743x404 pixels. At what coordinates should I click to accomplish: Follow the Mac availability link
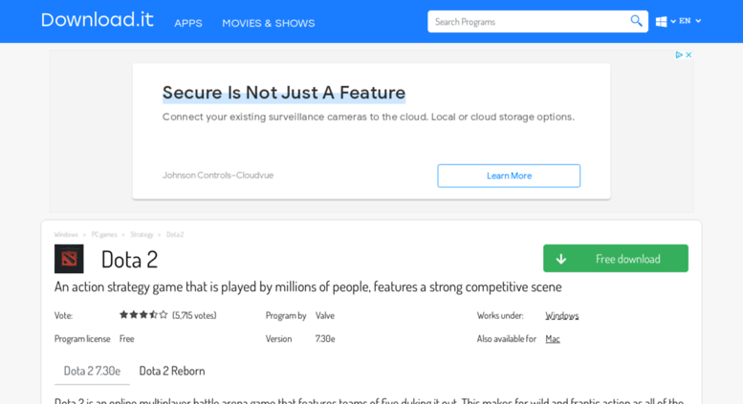coord(553,339)
